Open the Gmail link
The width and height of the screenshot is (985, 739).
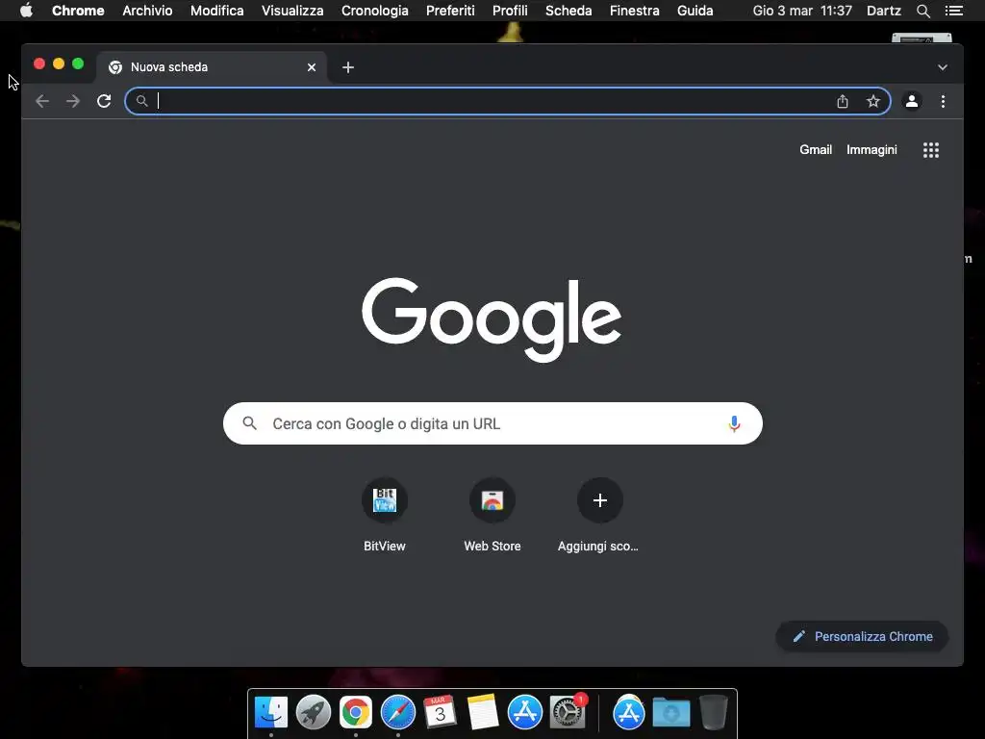coord(816,150)
